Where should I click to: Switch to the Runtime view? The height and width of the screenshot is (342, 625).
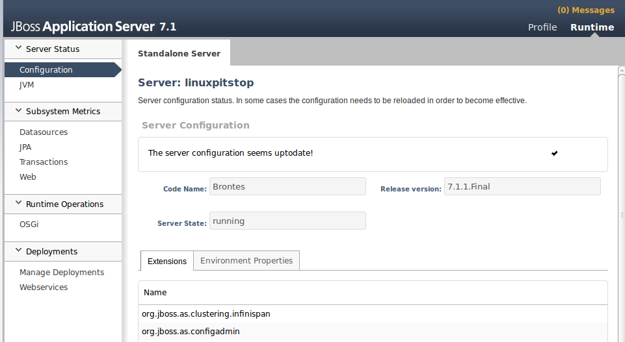pos(592,27)
